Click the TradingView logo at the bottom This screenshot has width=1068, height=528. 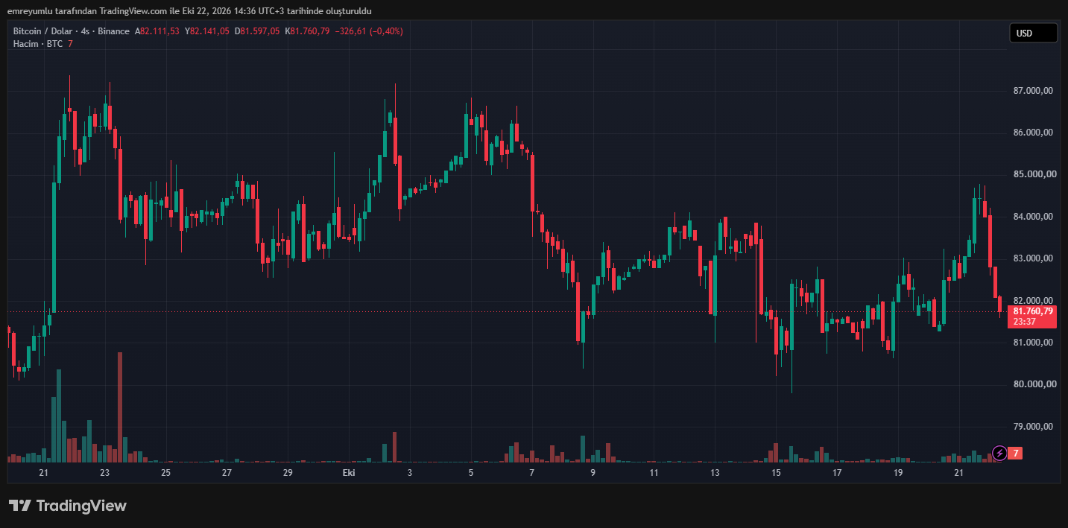tap(68, 506)
